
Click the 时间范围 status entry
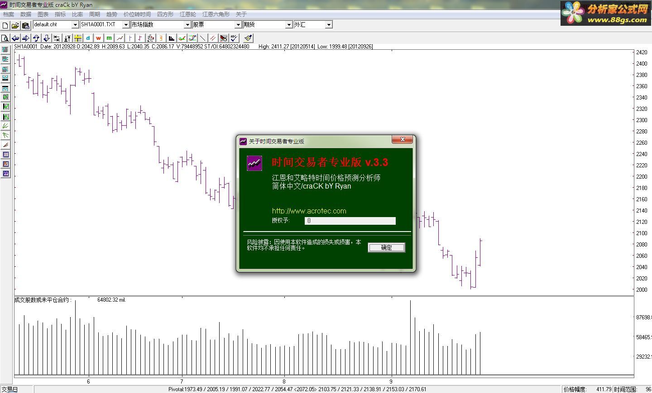633,389
